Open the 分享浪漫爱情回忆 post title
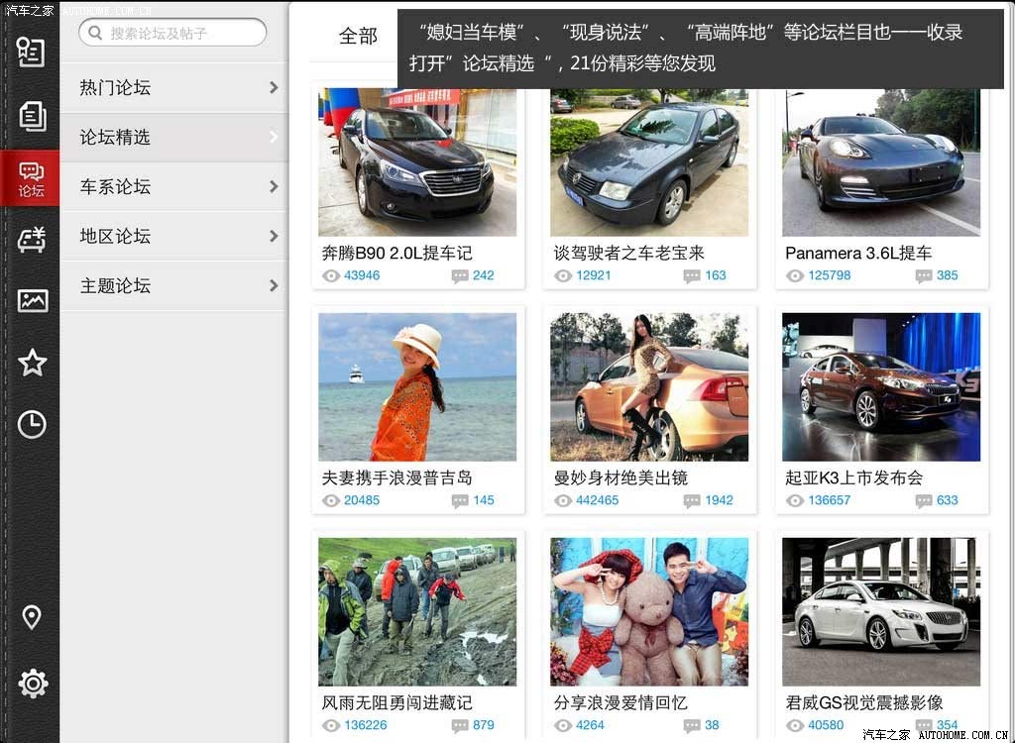This screenshot has height=743, width=1015. 620,702
